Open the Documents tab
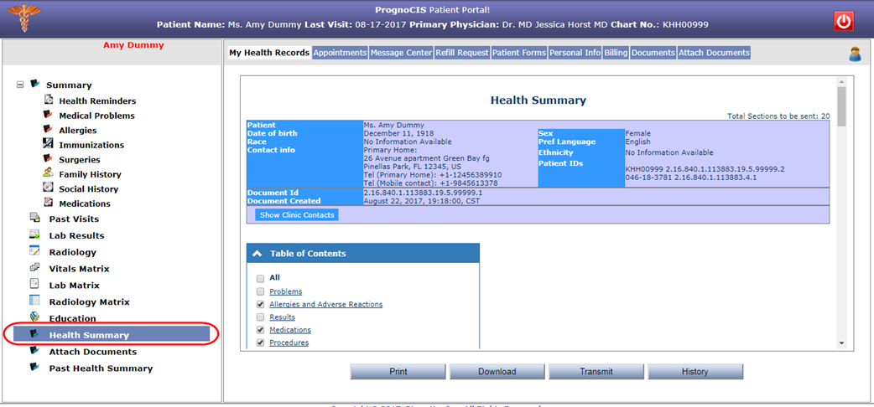This screenshot has height=407, width=874. point(653,52)
